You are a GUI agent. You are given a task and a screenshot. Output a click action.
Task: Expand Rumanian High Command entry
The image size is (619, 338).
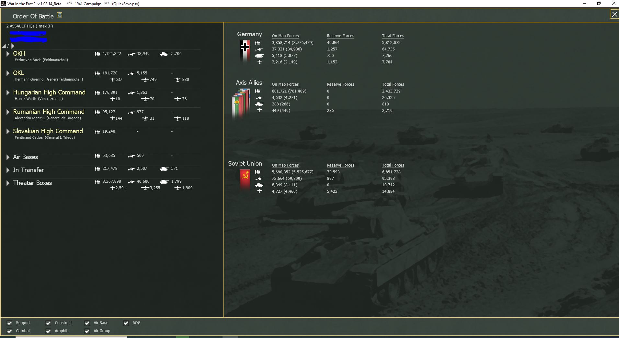point(8,112)
